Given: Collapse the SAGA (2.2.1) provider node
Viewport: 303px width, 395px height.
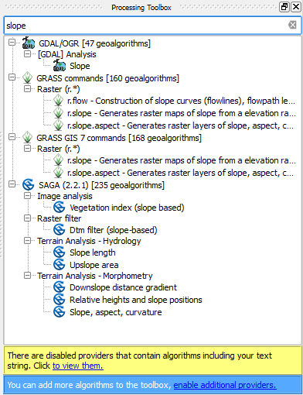Looking at the screenshot, I should coord(12,184).
